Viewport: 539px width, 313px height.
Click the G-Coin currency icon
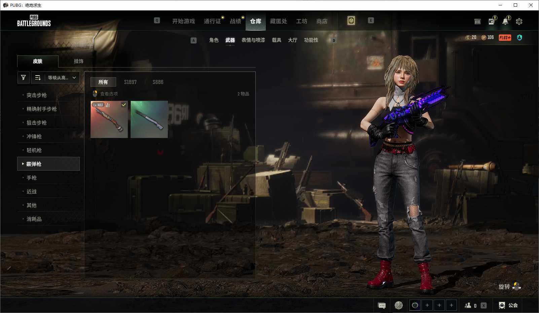click(468, 38)
